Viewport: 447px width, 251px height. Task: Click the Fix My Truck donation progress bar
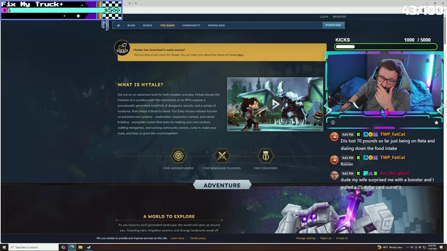click(x=61, y=10)
